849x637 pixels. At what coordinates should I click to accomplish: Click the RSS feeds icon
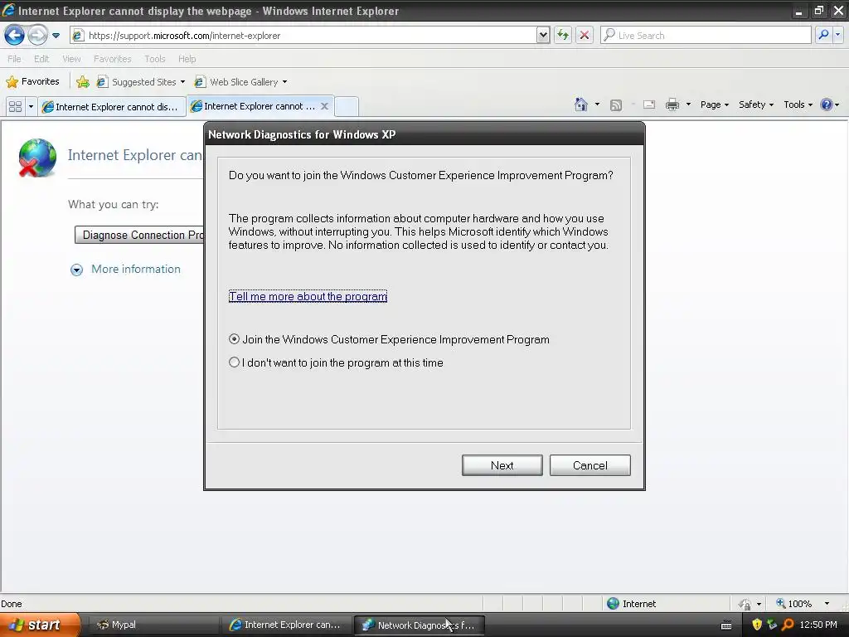616,105
